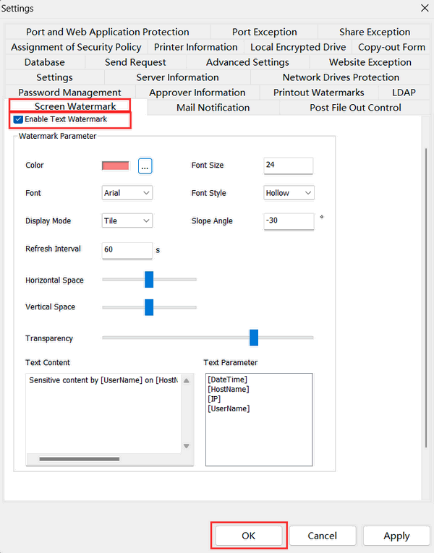Open the Password Management tab
Screen dimensions: 434x553
(x=69, y=93)
